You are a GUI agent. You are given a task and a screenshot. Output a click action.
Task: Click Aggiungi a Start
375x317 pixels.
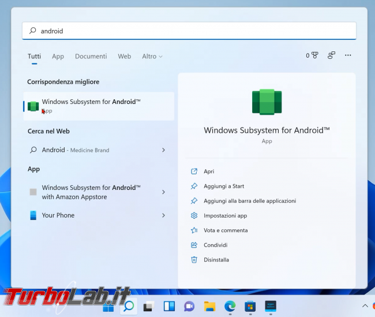pos(224,187)
